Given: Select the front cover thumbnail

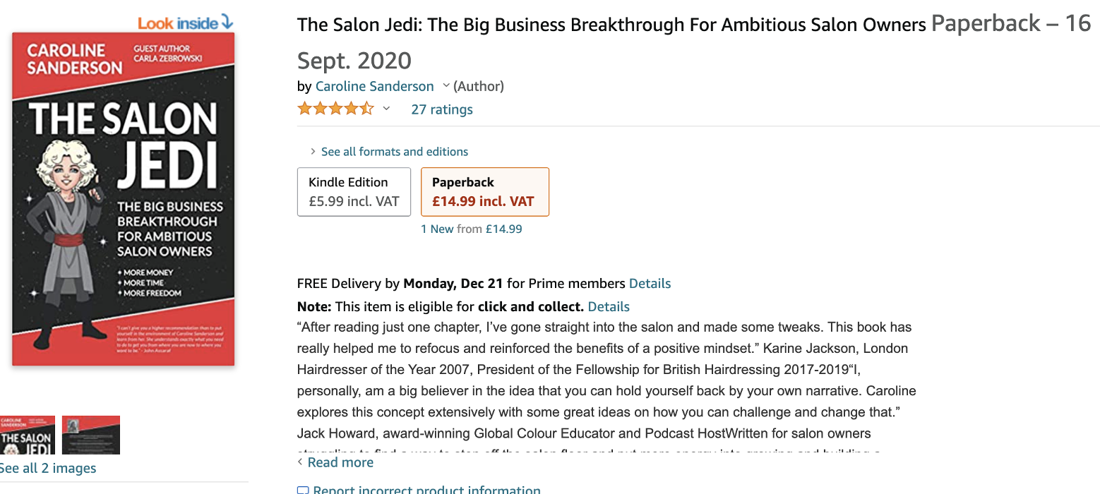Looking at the screenshot, I should 27,435.
